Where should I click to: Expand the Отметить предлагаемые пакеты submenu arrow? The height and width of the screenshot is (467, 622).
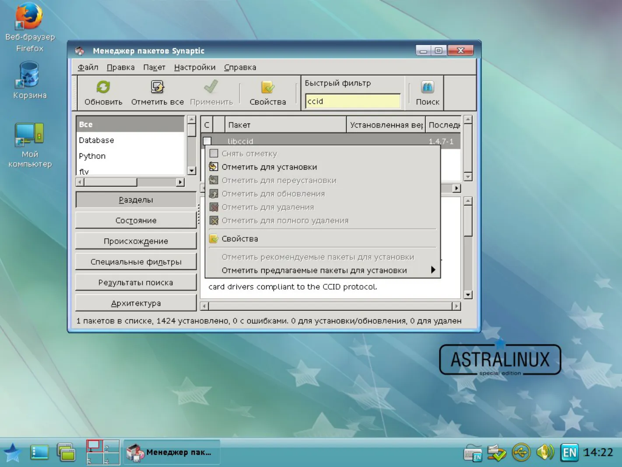pyautogui.click(x=433, y=270)
